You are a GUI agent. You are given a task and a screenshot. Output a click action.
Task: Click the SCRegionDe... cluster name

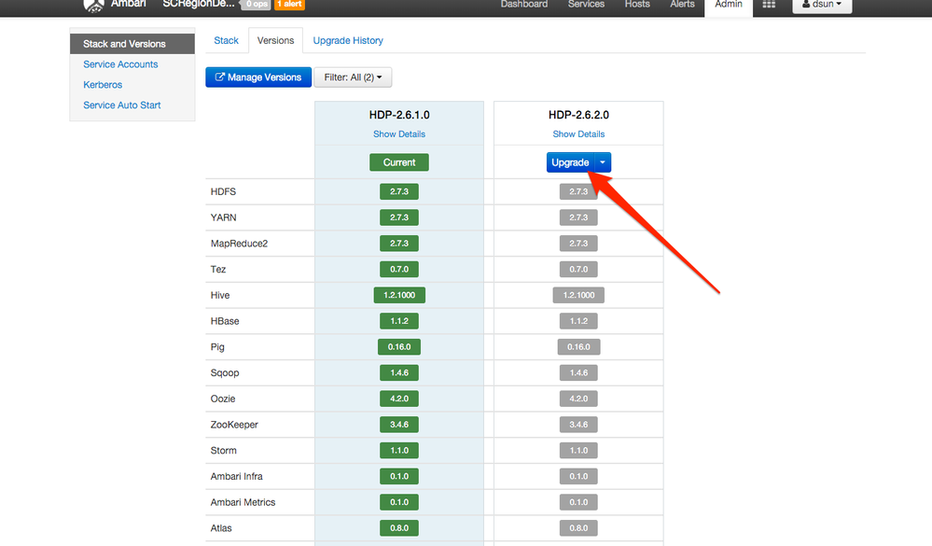199,4
